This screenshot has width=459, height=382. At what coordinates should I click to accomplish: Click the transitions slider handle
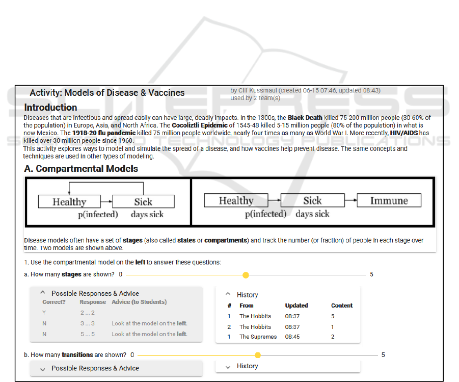tap(258, 355)
